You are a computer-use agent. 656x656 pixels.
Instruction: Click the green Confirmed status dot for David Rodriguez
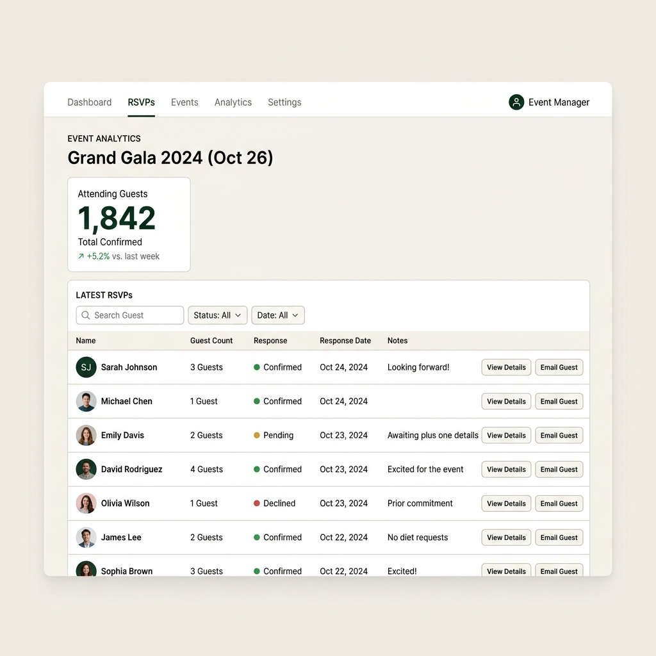pos(256,469)
